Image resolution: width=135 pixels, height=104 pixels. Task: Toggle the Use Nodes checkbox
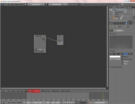32,91
